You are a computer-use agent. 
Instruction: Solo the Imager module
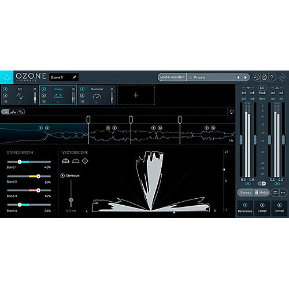[44, 95]
